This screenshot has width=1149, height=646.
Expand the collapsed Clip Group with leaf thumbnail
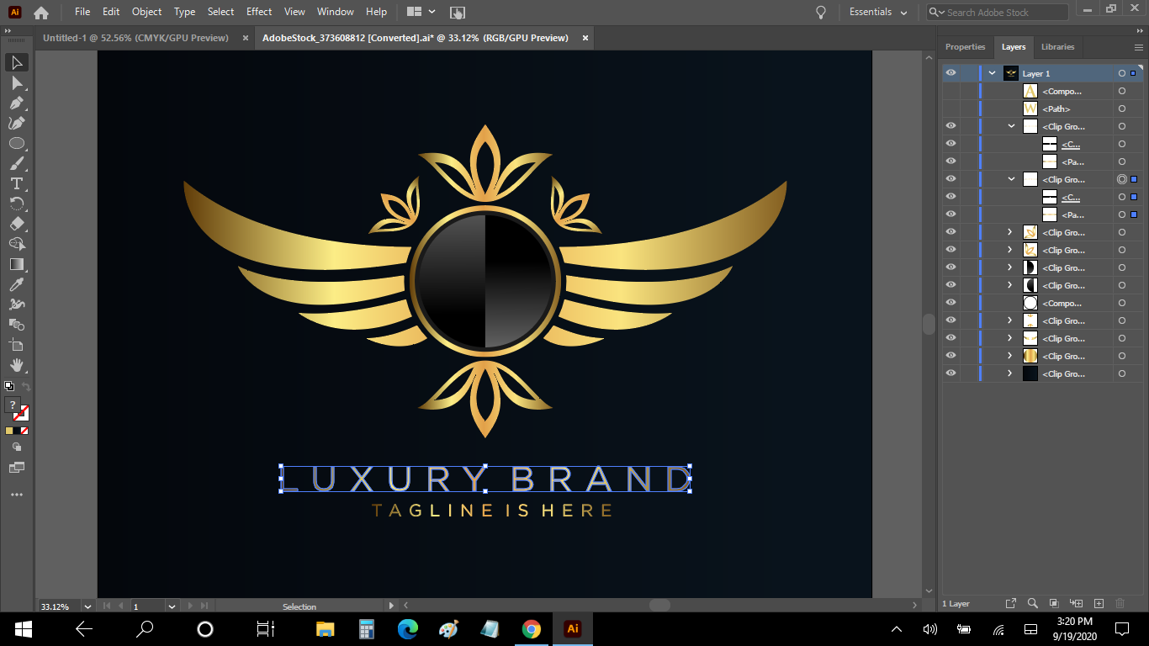point(1009,232)
